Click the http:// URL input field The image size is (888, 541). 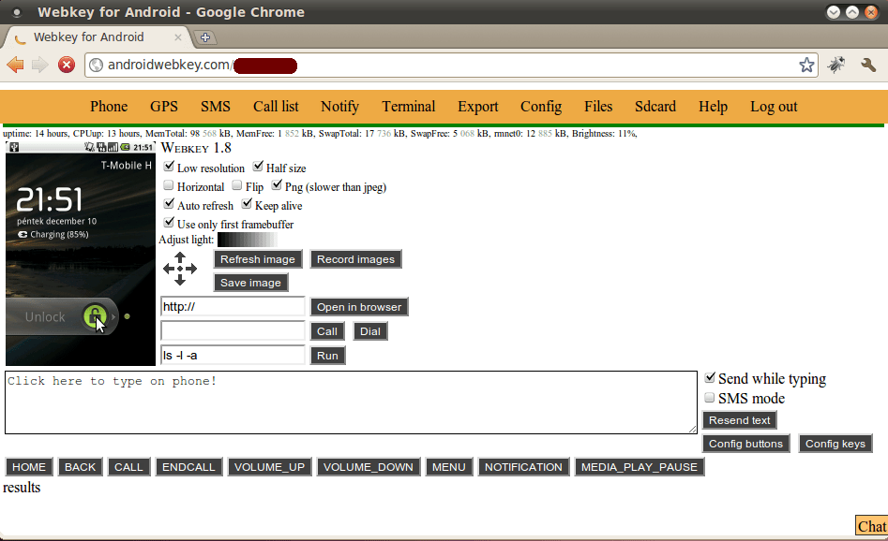pyautogui.click(x=233, y=307)
